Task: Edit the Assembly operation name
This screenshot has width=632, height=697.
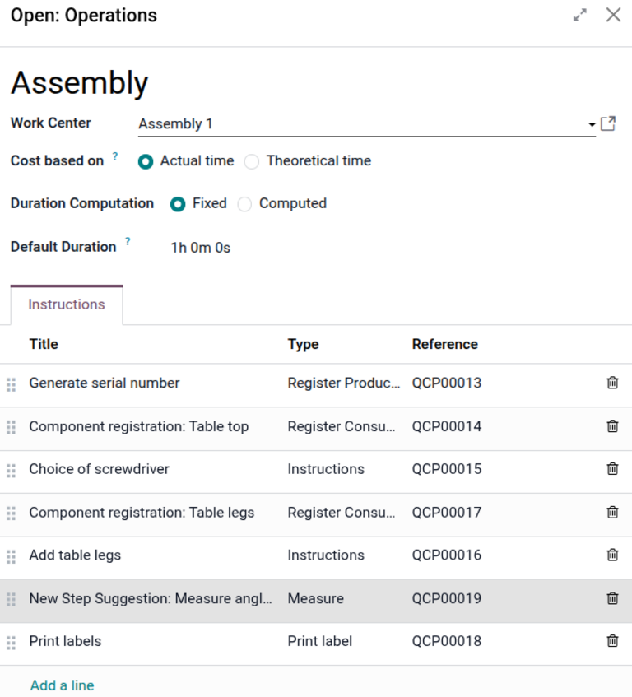Action: coord(80,83)
